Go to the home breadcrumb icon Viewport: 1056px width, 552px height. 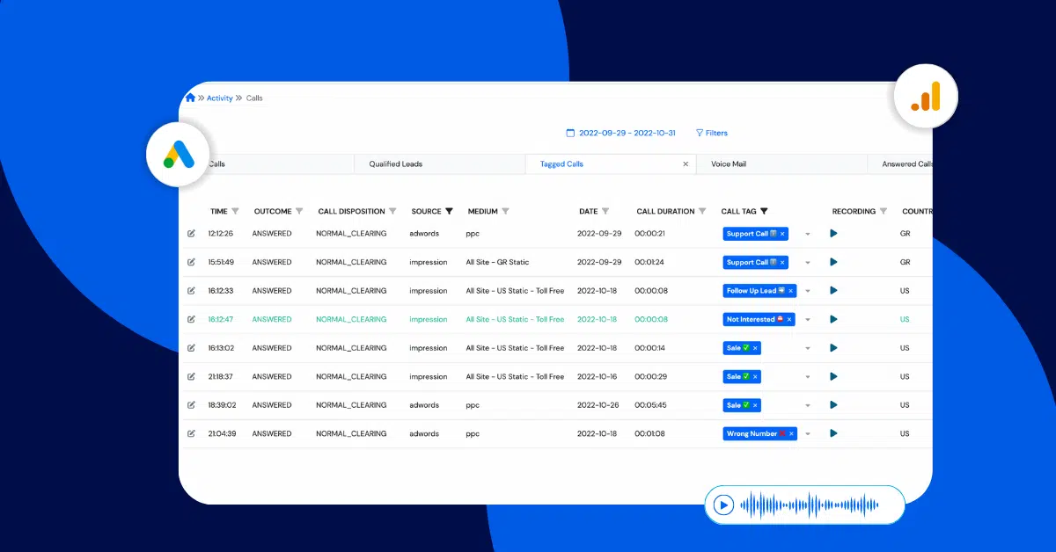(190, 98)
